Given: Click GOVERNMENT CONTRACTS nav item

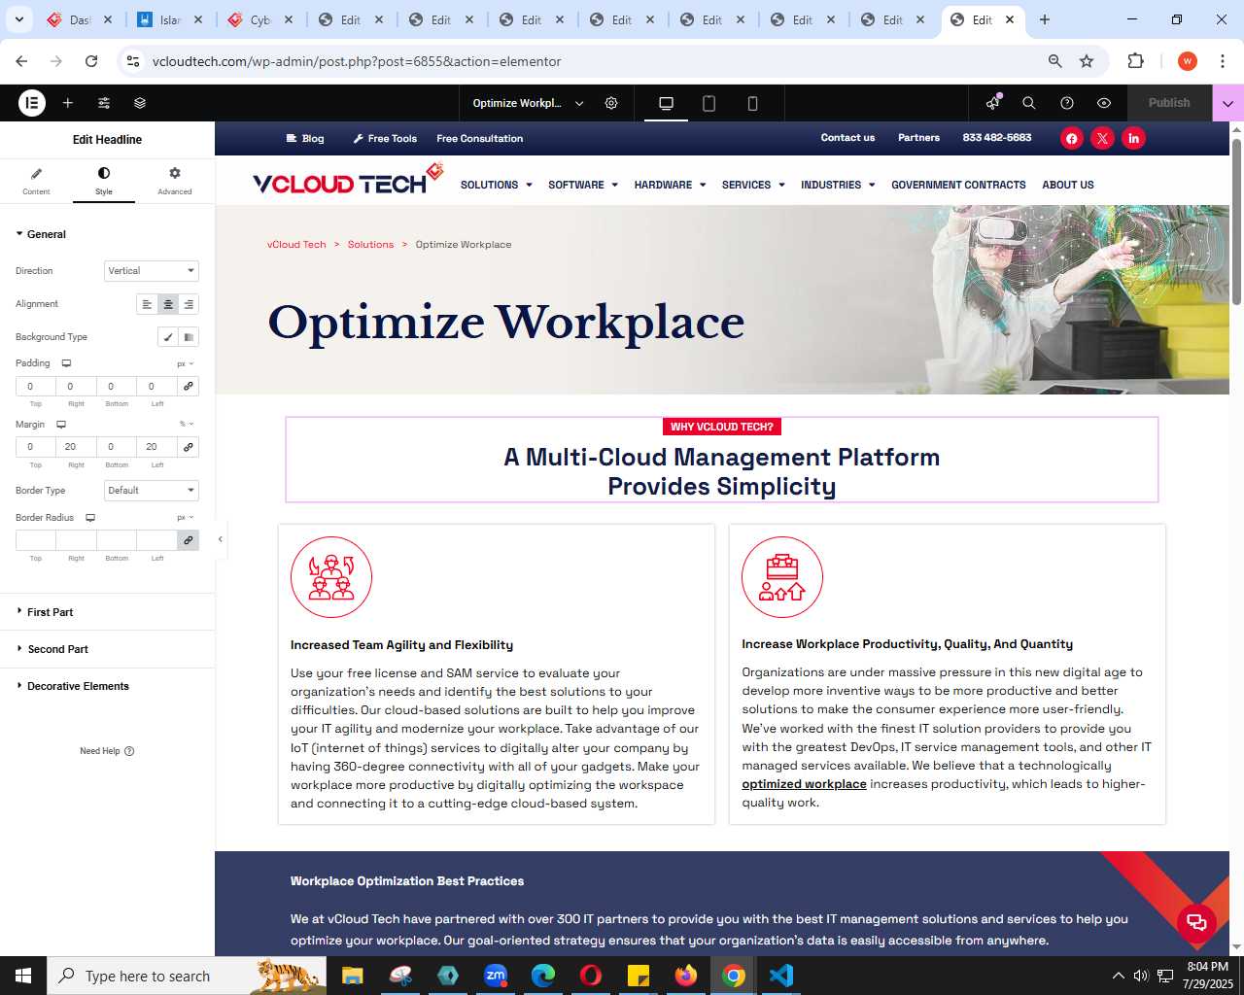Looking at the screenshot, I should [x=958, y=185].
